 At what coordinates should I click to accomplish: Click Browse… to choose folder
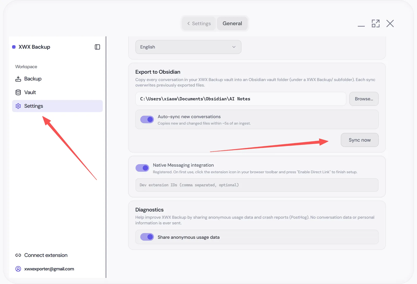click(364, 99)
